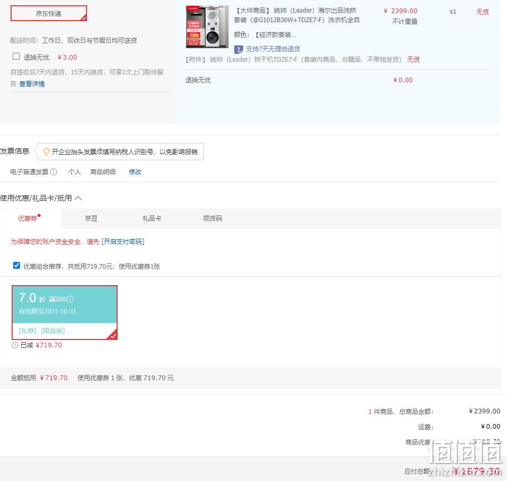Select the 京东快递 delivery option
Image resolution: width=507 pixels, height=481 pixels.
pos(49,13)
